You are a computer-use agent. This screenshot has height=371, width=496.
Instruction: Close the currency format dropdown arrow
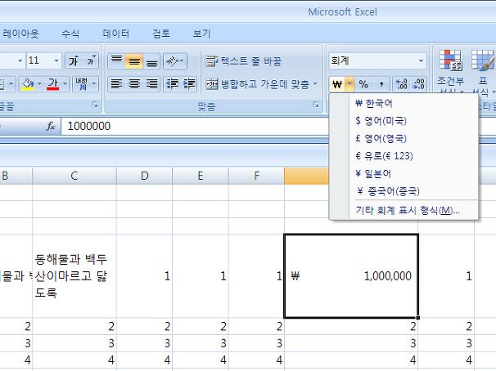coord(349,84)
